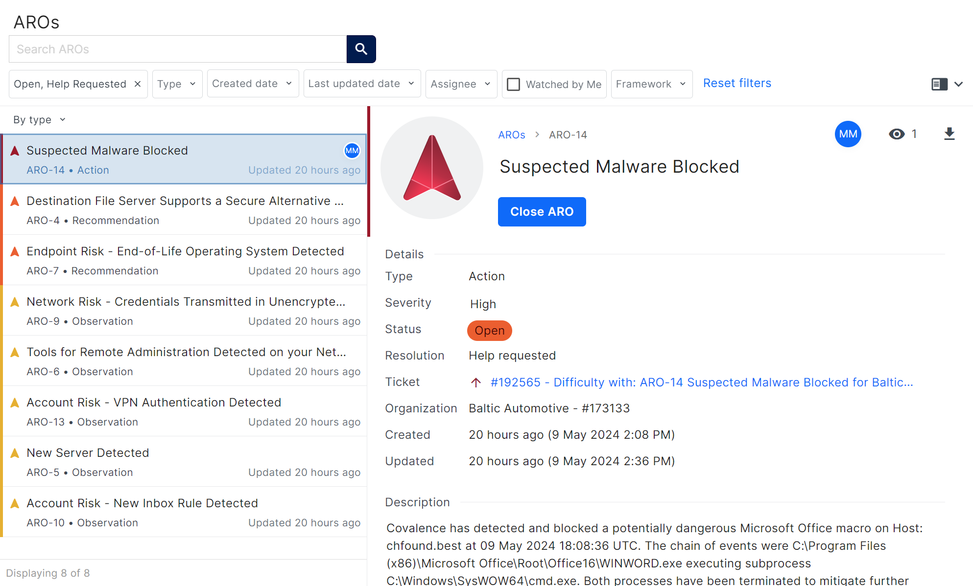Open ticket #192565 link
This screenshot has width=973, height=586.
click(701, 383)
